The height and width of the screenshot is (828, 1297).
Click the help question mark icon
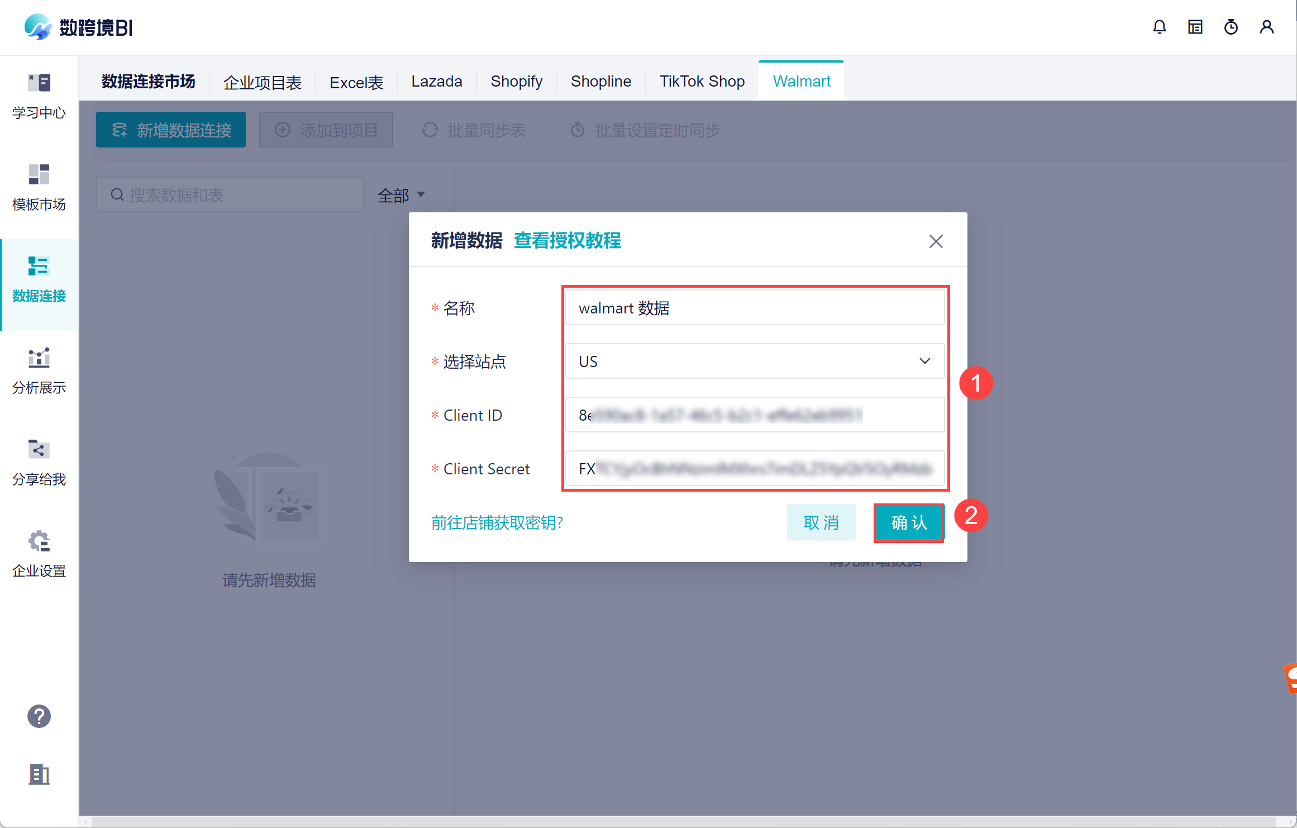coord(39,716)
